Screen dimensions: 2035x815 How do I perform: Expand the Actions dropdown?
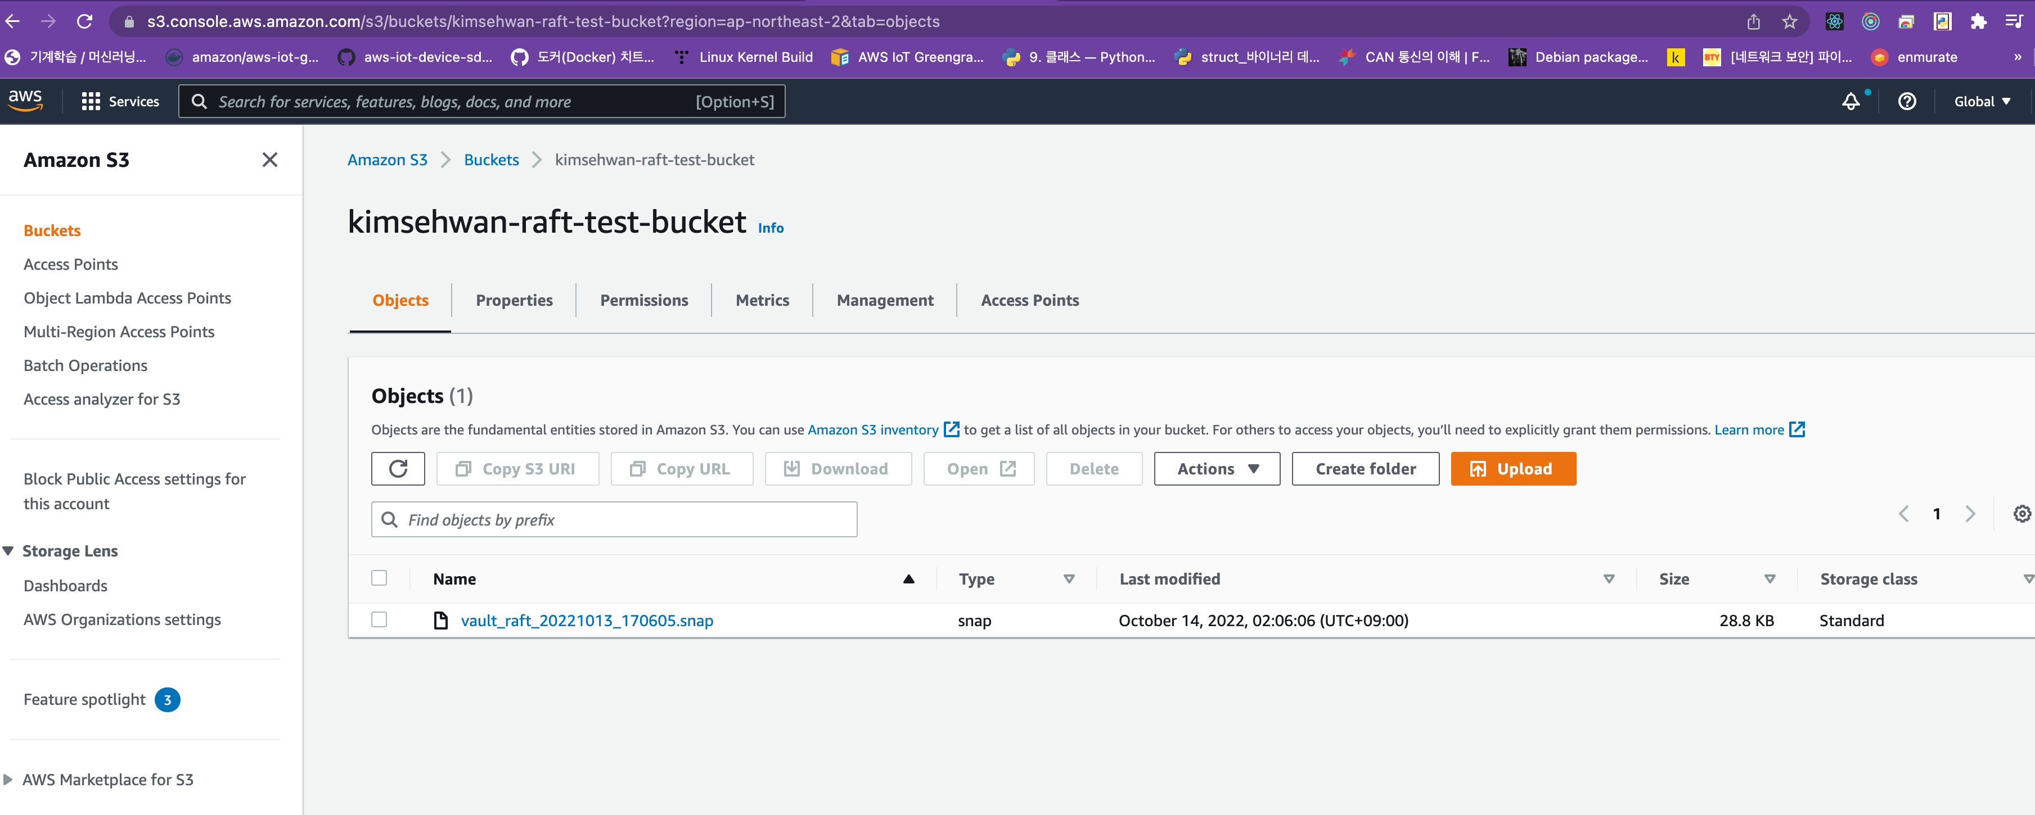pyautogui.click(x=1217, y=468)
